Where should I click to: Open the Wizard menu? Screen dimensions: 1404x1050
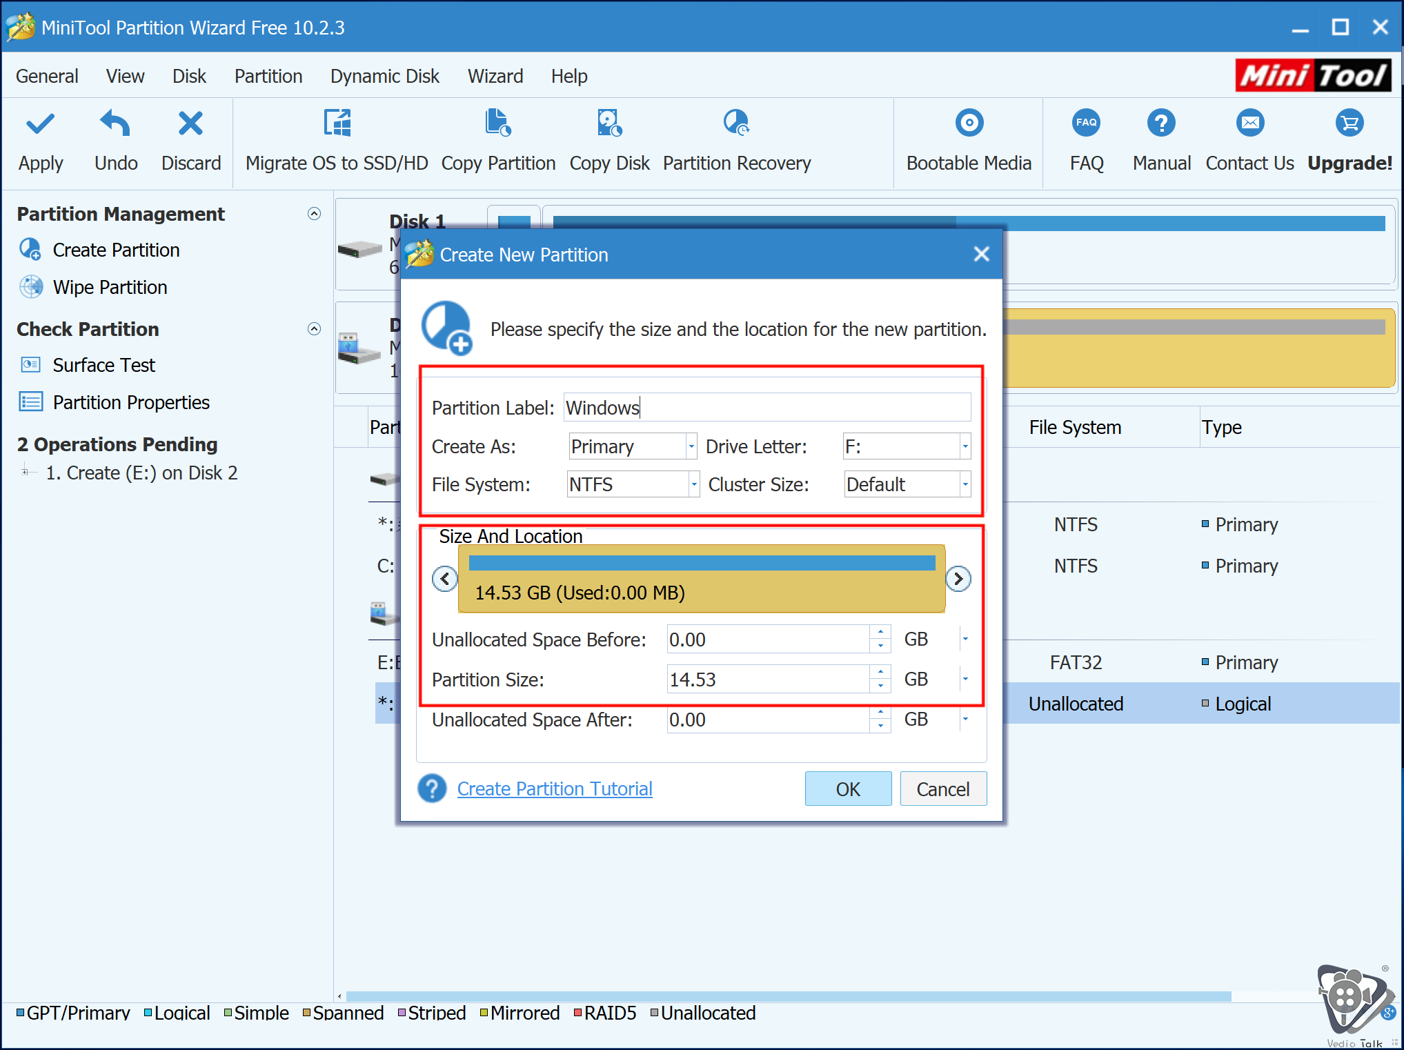[x=495, y=76]
